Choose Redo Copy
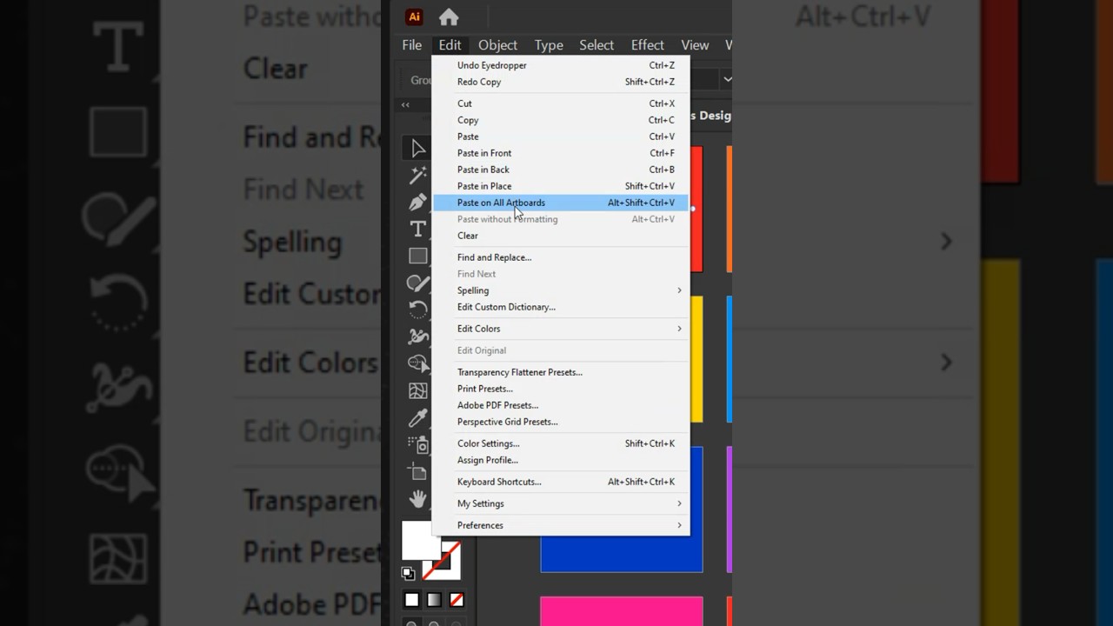The width and height of the screenshot is (1113, 626). 562,82
